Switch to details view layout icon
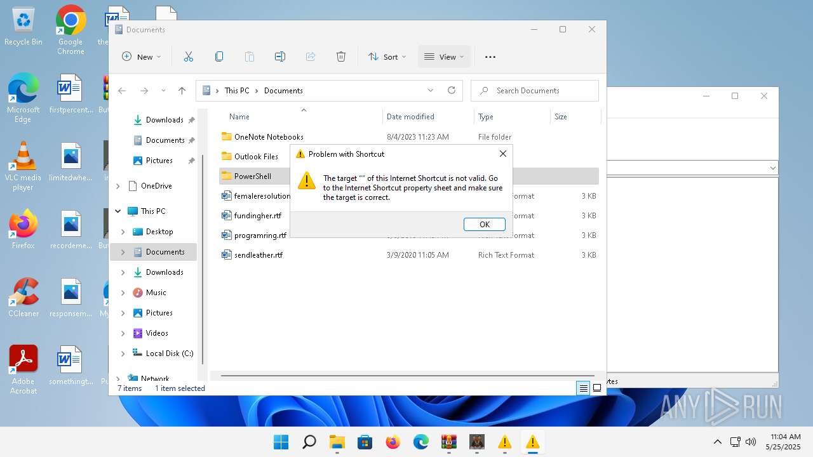 pos(583,388)
